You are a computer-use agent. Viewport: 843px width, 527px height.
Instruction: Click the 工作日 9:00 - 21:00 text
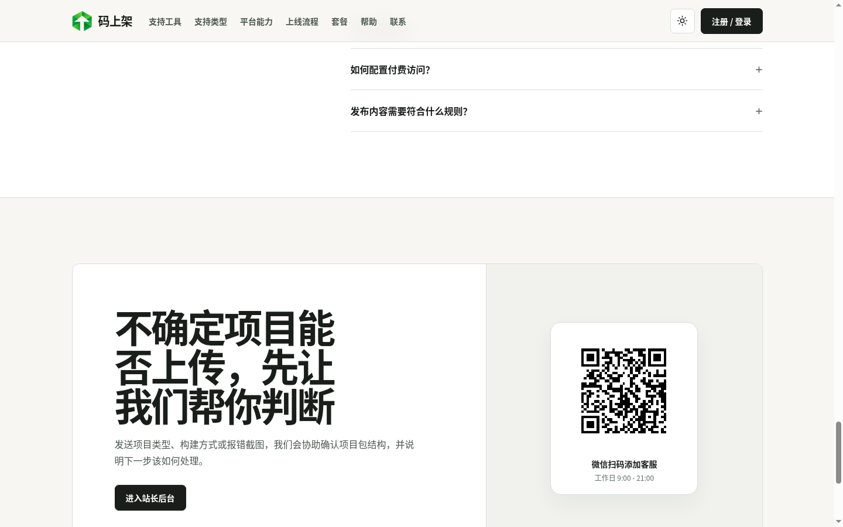(624, 478)
